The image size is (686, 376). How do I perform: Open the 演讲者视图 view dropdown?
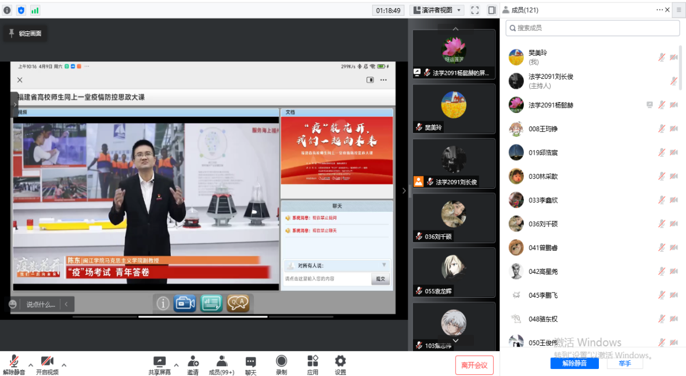437,10
